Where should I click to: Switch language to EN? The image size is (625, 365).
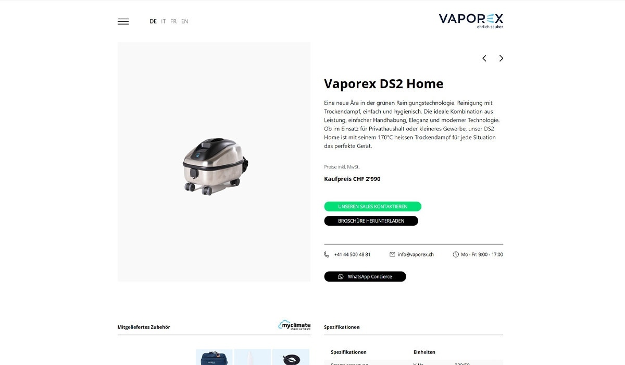(x=185, y=21)
